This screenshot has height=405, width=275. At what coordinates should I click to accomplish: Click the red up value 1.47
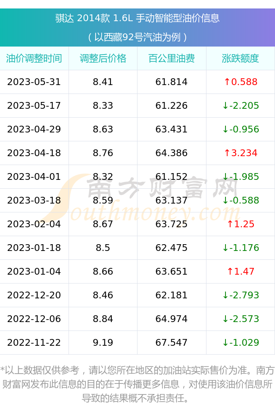point(241,271)
